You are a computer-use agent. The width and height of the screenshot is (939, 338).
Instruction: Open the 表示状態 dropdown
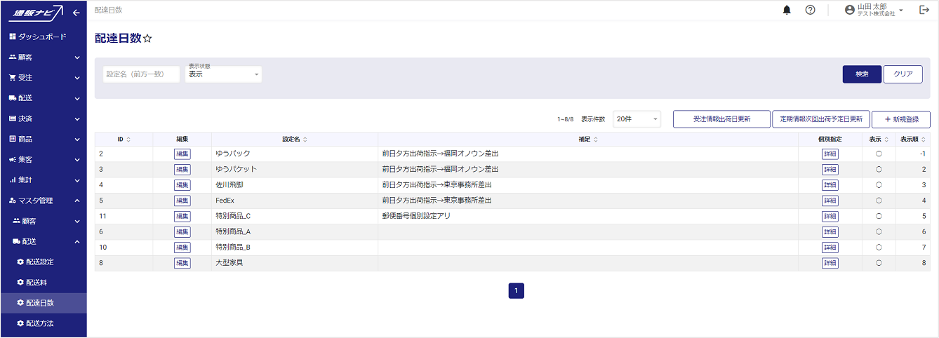(223, 74)
